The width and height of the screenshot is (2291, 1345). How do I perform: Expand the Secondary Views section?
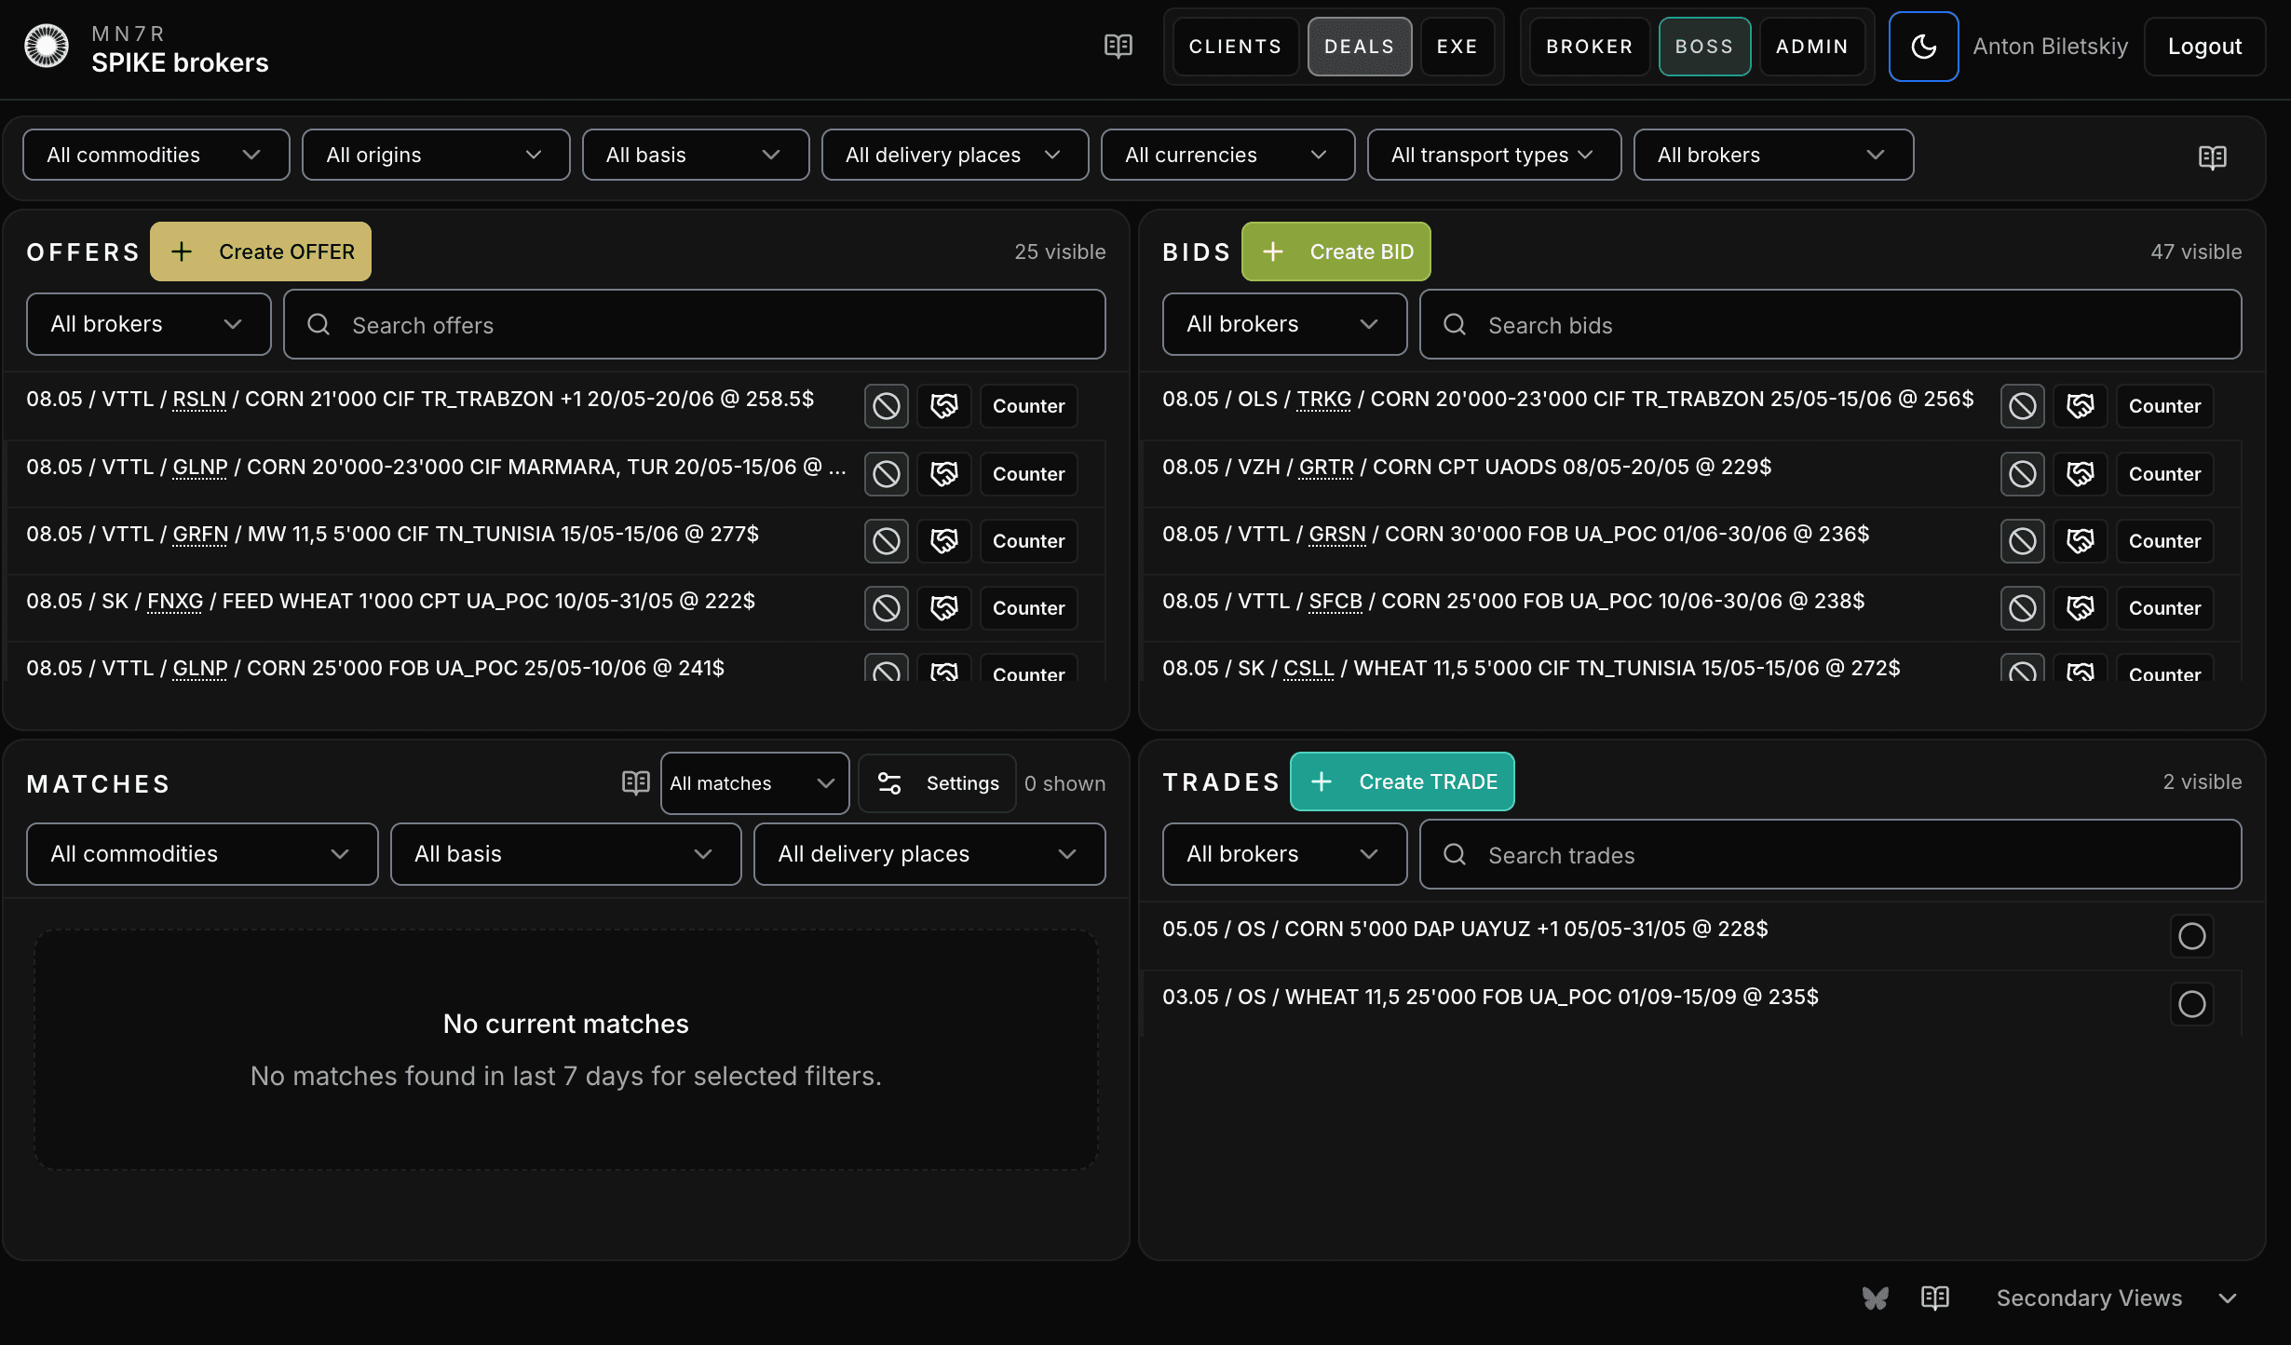click(x=2116, y=1297)
